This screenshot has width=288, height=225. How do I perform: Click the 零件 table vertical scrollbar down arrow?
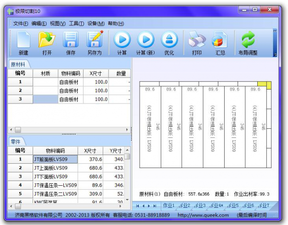pyautogui.click(x=127, y=201)
